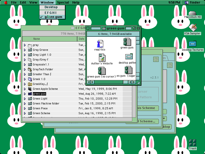Expand the GrayTech Folder disclosure triangle

tap(25, 69)
